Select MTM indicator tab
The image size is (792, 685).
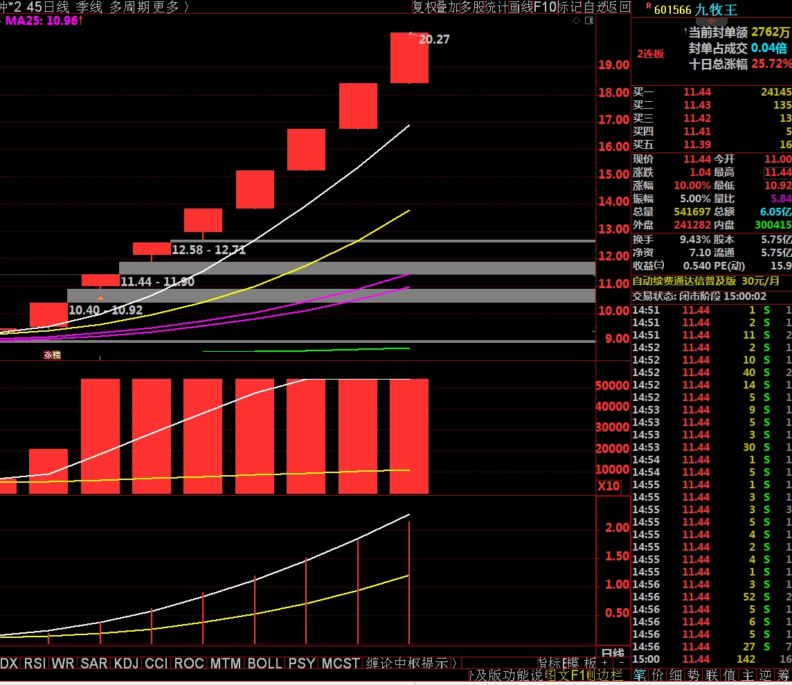click(225, 663)
